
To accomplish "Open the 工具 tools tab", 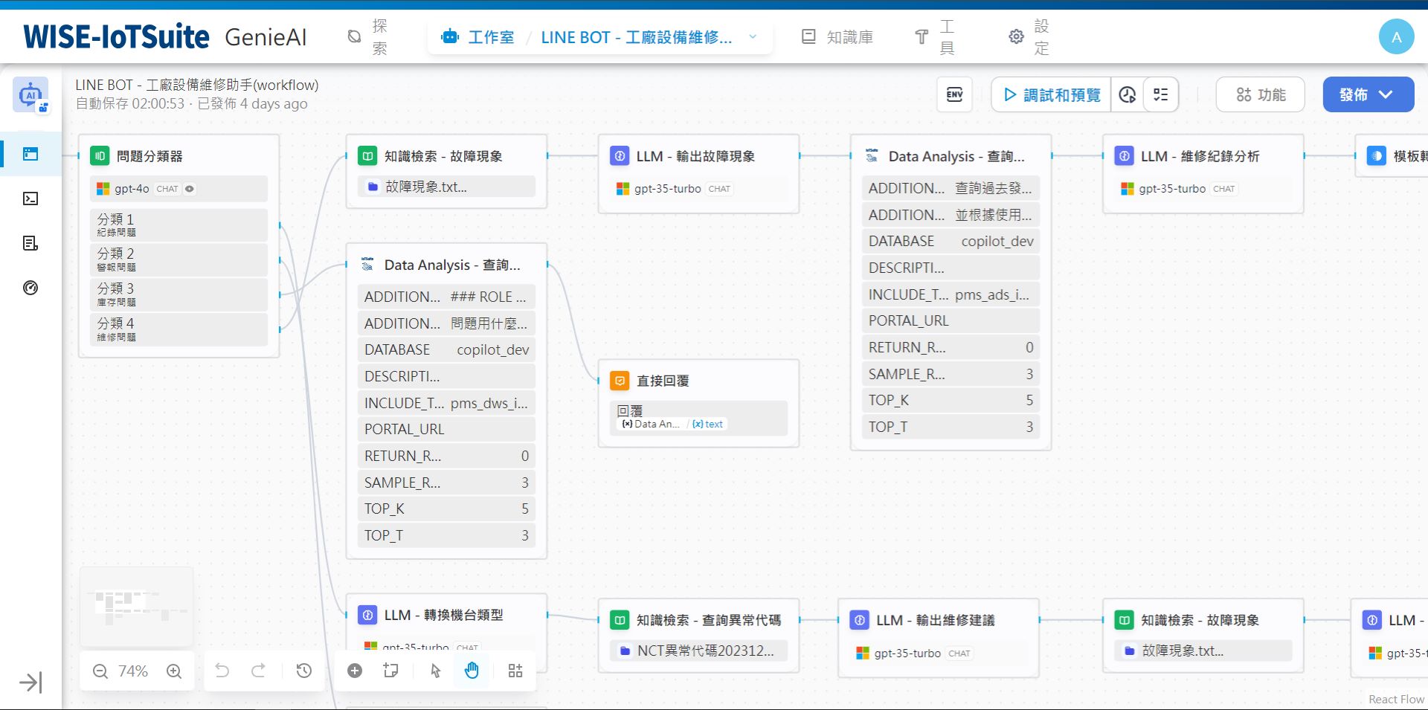I will (x=934, y=37).
